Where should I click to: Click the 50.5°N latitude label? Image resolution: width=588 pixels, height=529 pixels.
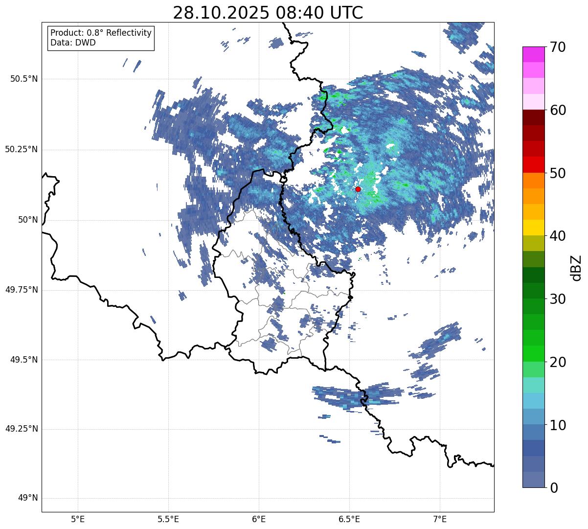(24, 79)
